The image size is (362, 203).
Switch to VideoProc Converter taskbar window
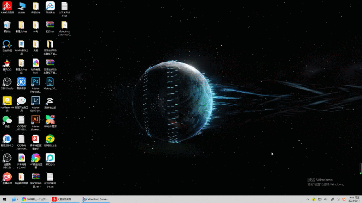95,199
